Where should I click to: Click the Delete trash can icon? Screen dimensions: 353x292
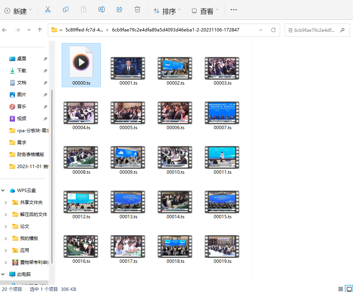(137, 10)
